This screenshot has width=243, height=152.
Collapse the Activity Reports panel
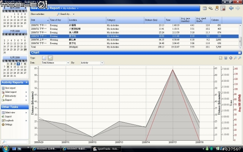[x=27, y=82]
